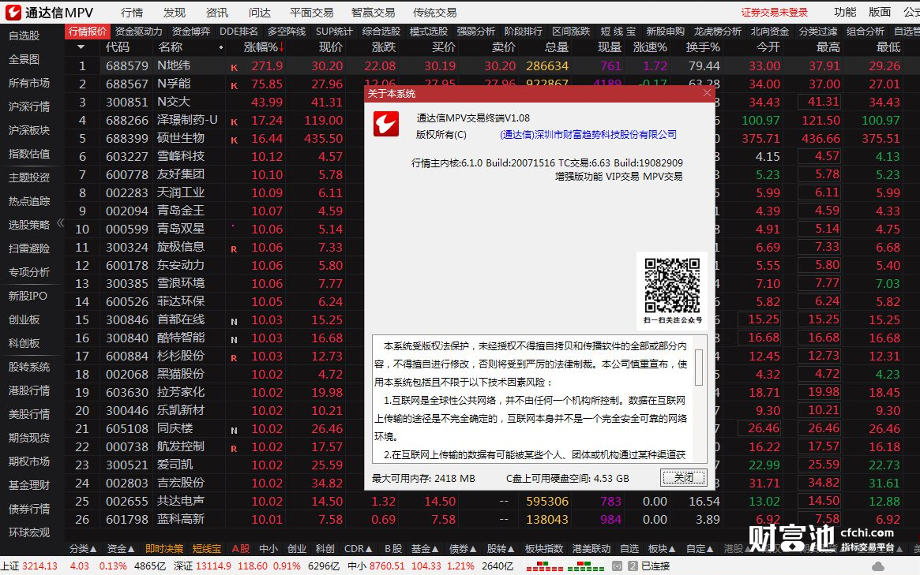The height and width of the screenshot is (575, 920).
Task: Switch to the 北向资金 tab
Action: coord(770,31)
